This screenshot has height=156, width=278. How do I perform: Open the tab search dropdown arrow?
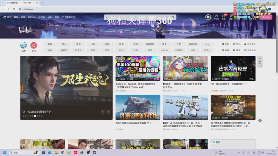coord(3,3)
